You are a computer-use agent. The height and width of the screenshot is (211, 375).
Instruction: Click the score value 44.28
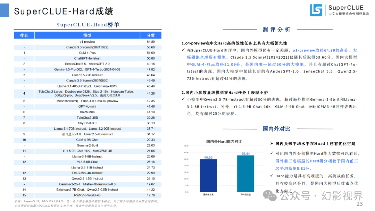pos(151,93)
